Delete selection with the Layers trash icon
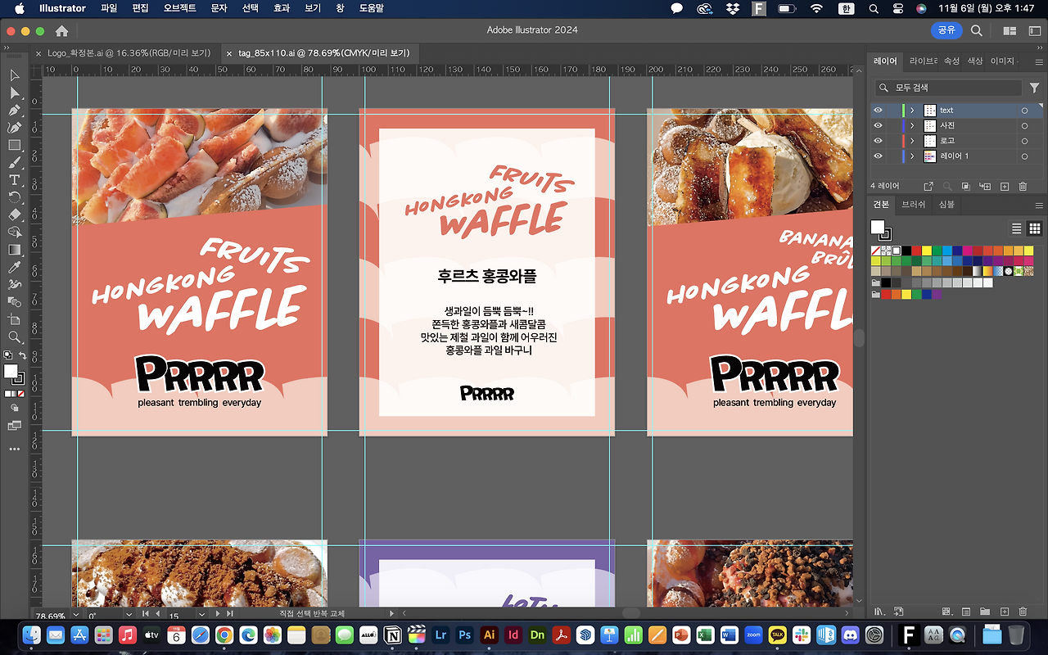The height and width of the screenshot is (655, 1048). [x=1023, y=187]
